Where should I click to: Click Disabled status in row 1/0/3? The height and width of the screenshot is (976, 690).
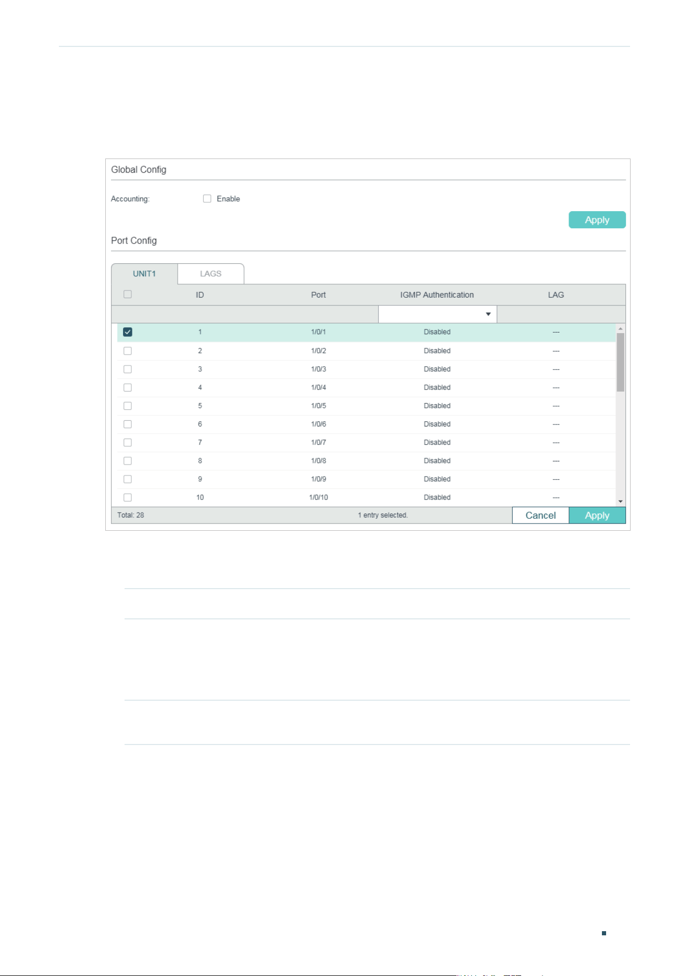click(x=437, y=369)
